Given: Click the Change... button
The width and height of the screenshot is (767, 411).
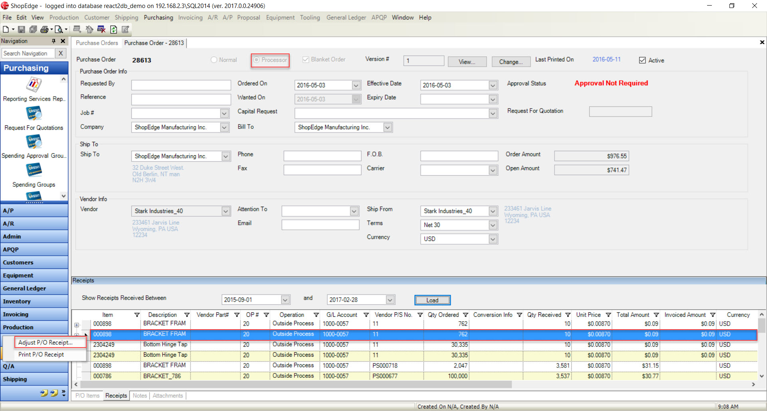Looking at the screenshot, I should tap(511, 62).
